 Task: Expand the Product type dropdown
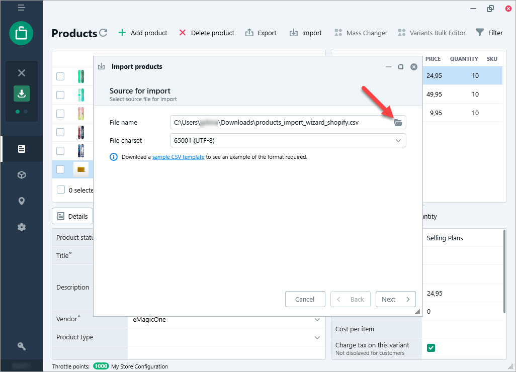[317, 337]
